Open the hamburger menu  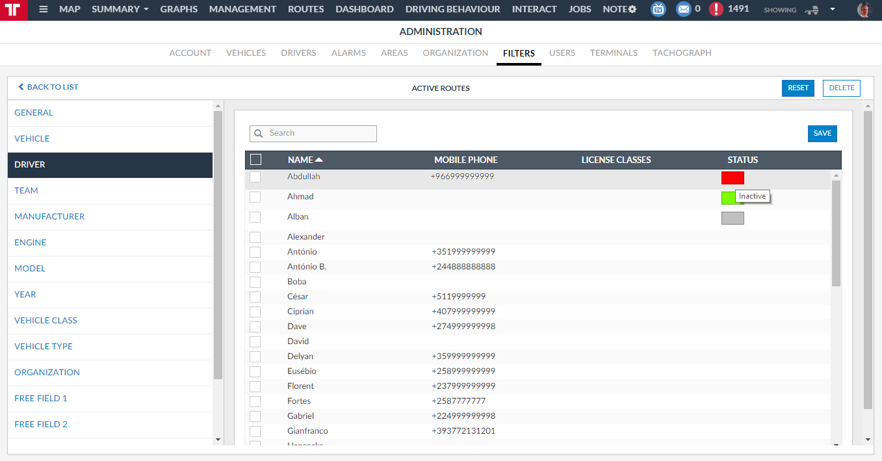pyautogui.click(x=44, y=10)
